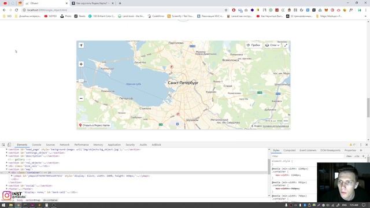Switch to the Memory tab
The height and width of the screenshot is (208, 370).
coord(98,144)
